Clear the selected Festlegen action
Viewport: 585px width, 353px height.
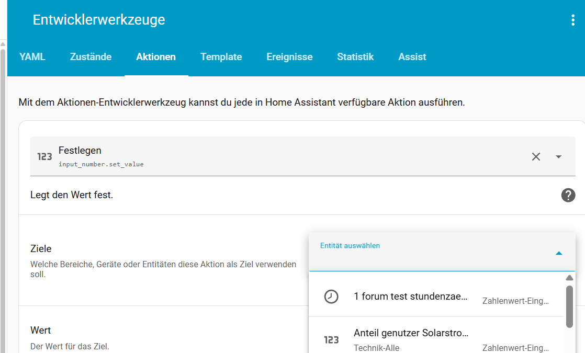tap(536, 156)
